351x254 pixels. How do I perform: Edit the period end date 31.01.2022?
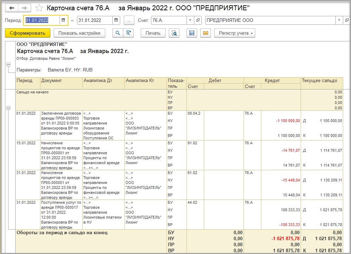(x=95, y=20)
